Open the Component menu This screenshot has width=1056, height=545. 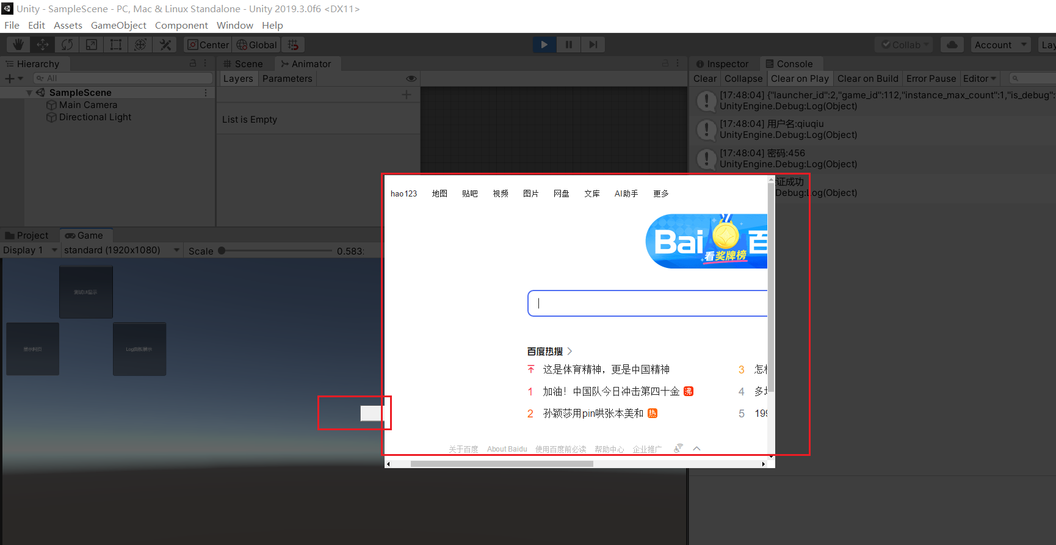181,25
